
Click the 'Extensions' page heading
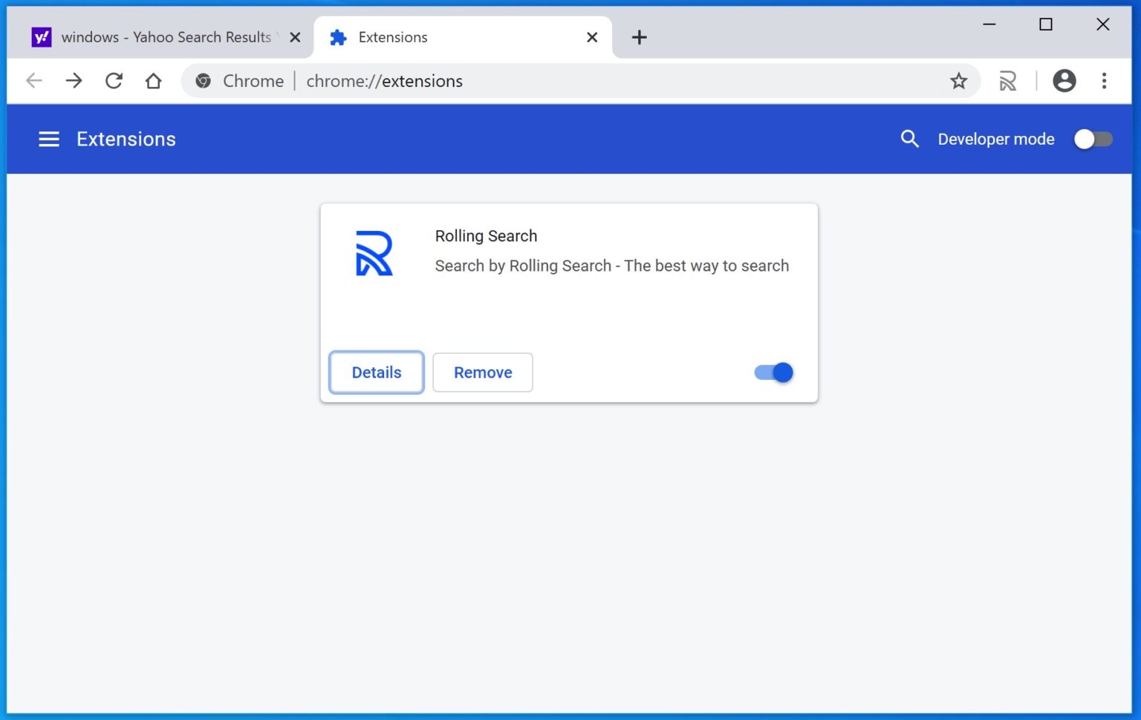[x=126, y=139]
